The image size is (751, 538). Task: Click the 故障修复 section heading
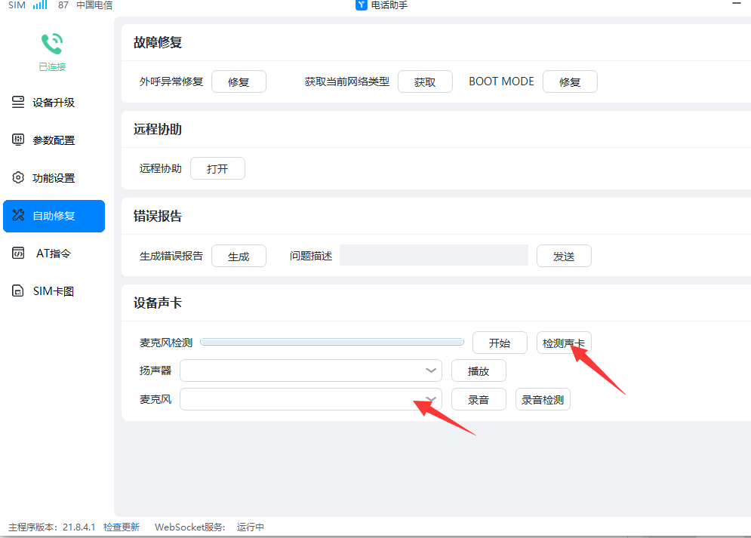(158, 42)
